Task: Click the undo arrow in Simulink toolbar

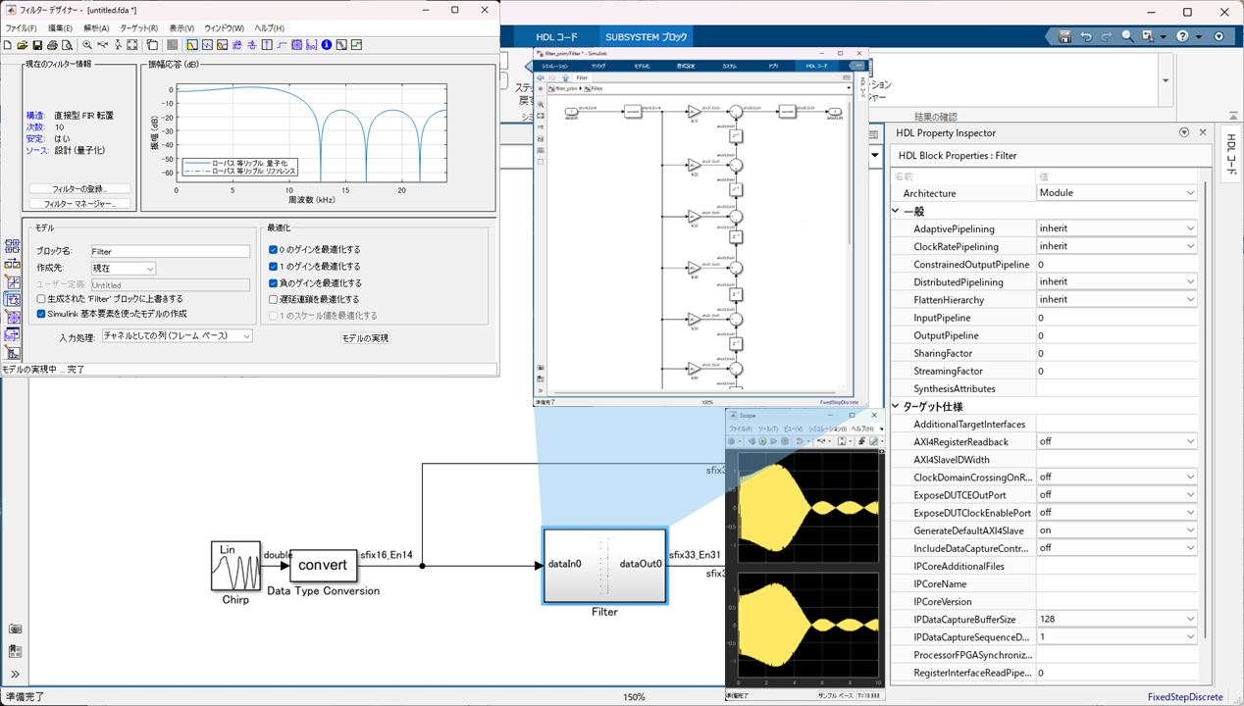Action: (1086, 36)
